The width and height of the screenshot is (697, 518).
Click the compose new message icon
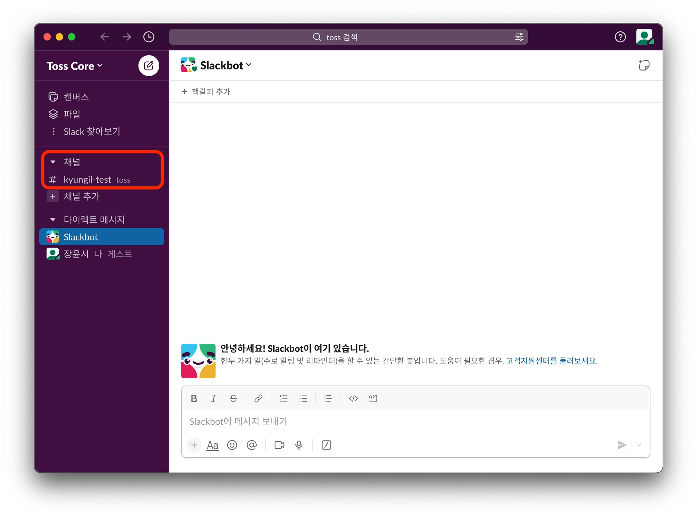tap(148, 65)
